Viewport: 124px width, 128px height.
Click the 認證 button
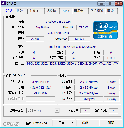(x=88, y=123)
